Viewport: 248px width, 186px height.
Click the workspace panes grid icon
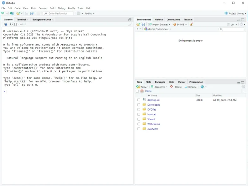pos(78,13)
